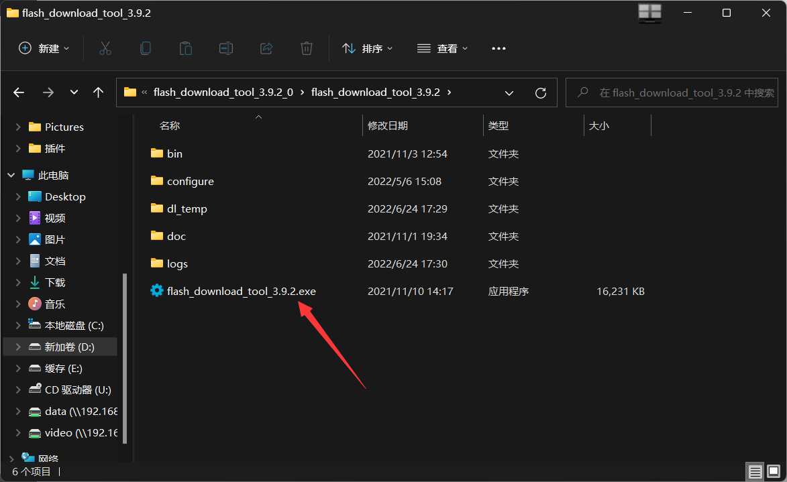Click the Cut scissors icon in toolbar
Viewport: 787px width, 482px height.
tap(105, 48)
